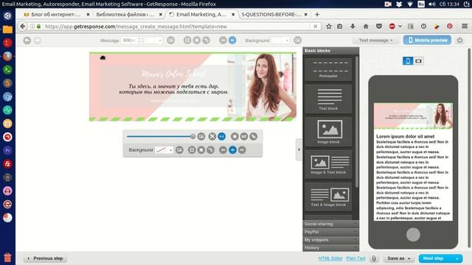The image size is (472, 265).
Task: Go to Previous step
Action: pyautogui.click(x=46, y=258)
